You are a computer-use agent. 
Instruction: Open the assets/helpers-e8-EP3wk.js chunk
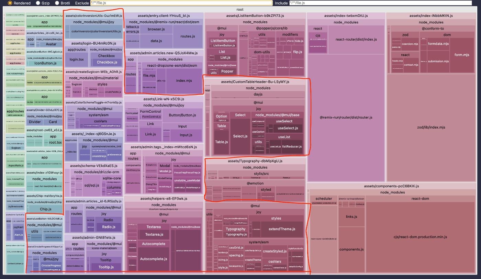[x=164, y=199]
